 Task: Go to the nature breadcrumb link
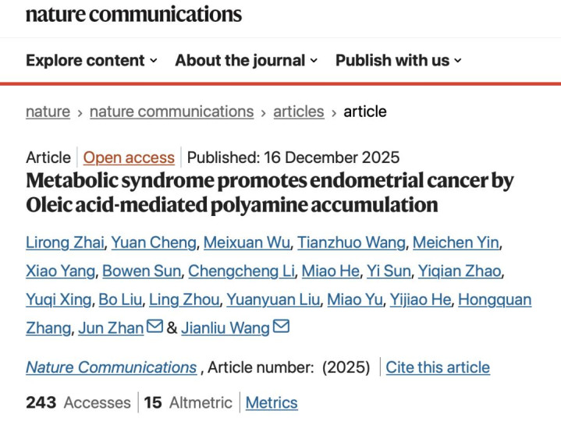point(48,111)
